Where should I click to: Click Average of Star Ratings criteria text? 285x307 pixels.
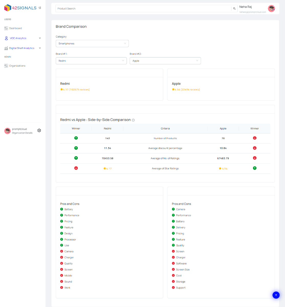point(165,168)
